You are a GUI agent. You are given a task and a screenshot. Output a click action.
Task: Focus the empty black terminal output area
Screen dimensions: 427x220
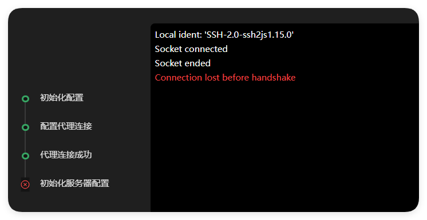284,147
